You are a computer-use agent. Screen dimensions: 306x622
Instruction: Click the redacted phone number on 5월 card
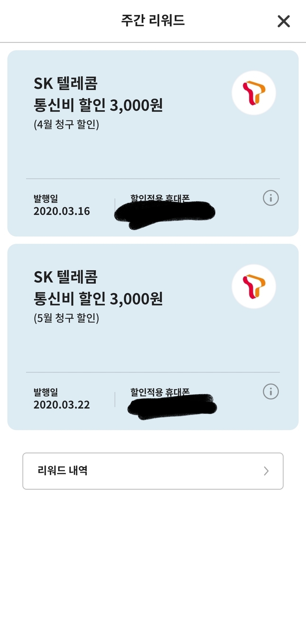point(172,407)
